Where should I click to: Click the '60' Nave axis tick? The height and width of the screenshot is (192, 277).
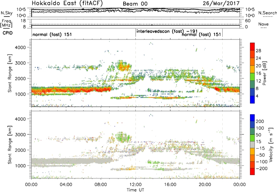click(x=248, y=21)
